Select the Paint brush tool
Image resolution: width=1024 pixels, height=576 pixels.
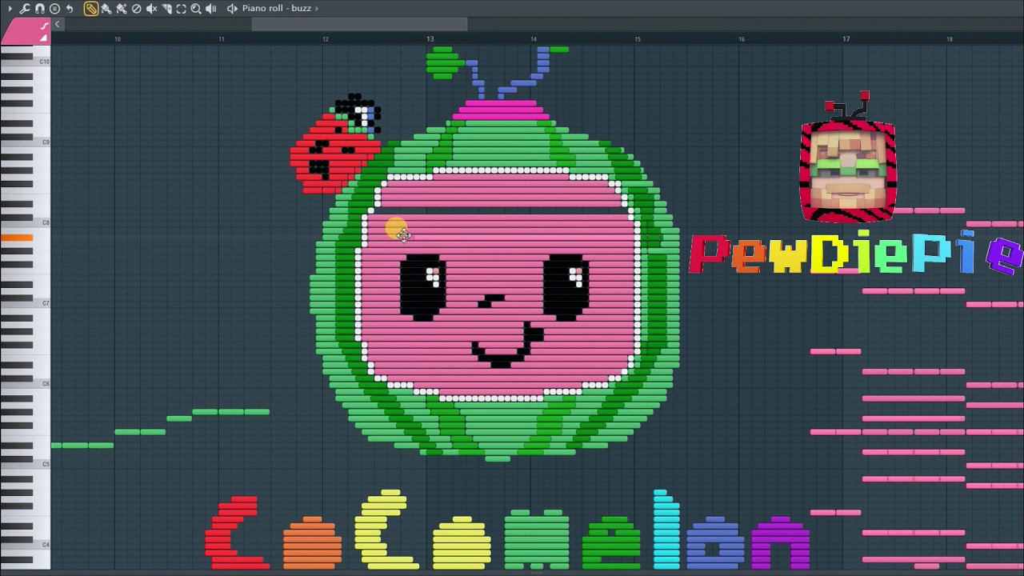tap(106, 9)
